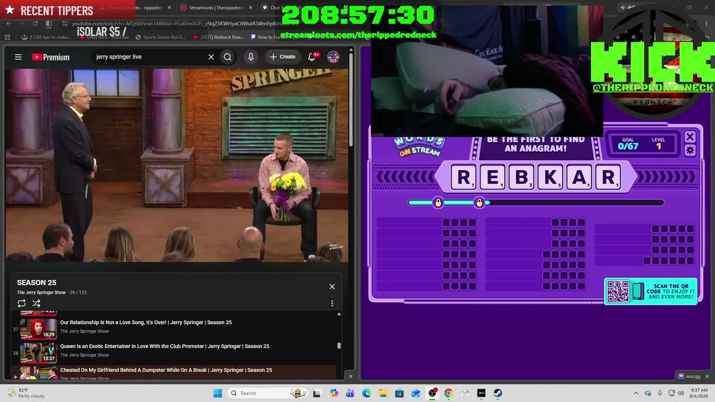
Task: Close the Streamloots browser tab
Action: click(250, 8)
